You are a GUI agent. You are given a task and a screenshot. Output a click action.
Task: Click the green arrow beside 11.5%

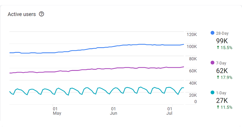[218, 107]
